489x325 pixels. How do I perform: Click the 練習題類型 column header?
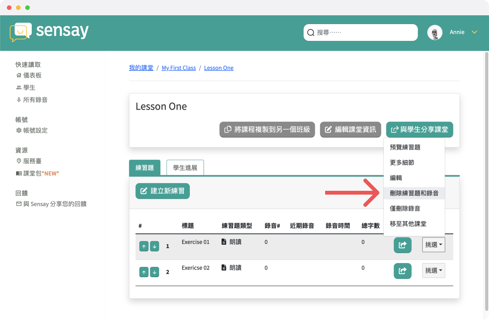237,226
